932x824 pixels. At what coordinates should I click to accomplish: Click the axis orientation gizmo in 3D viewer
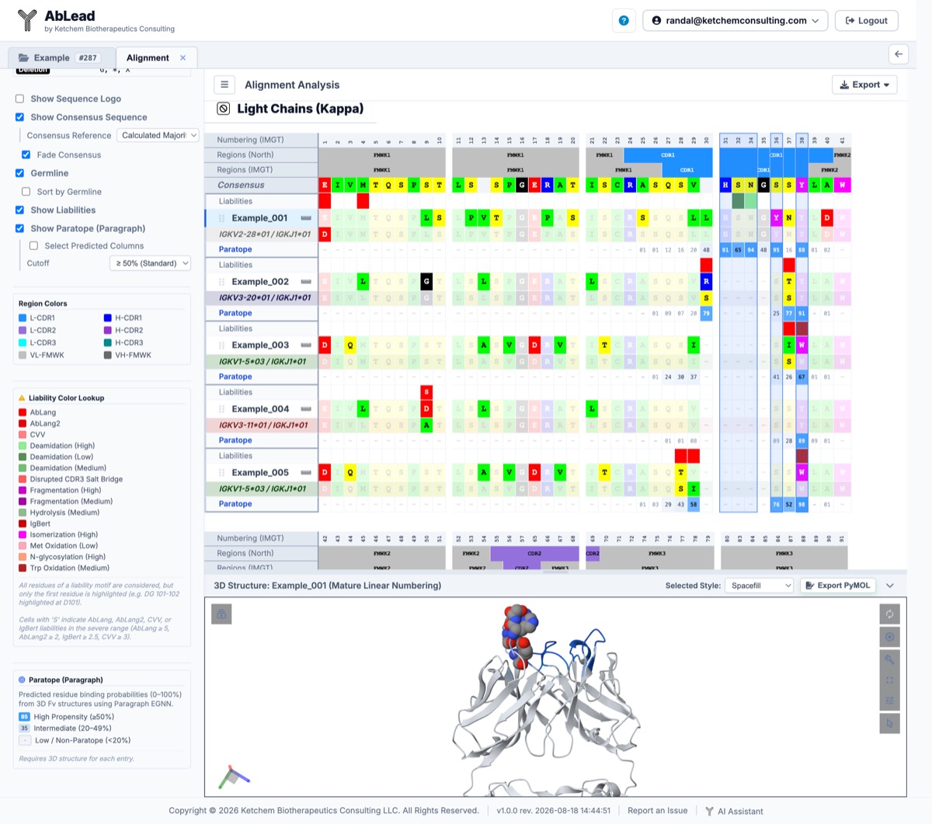click(x=232, y=776)
